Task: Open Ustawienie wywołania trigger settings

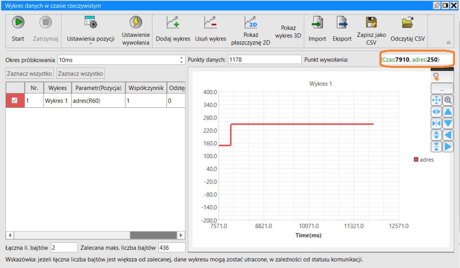Action: point(136,31)
